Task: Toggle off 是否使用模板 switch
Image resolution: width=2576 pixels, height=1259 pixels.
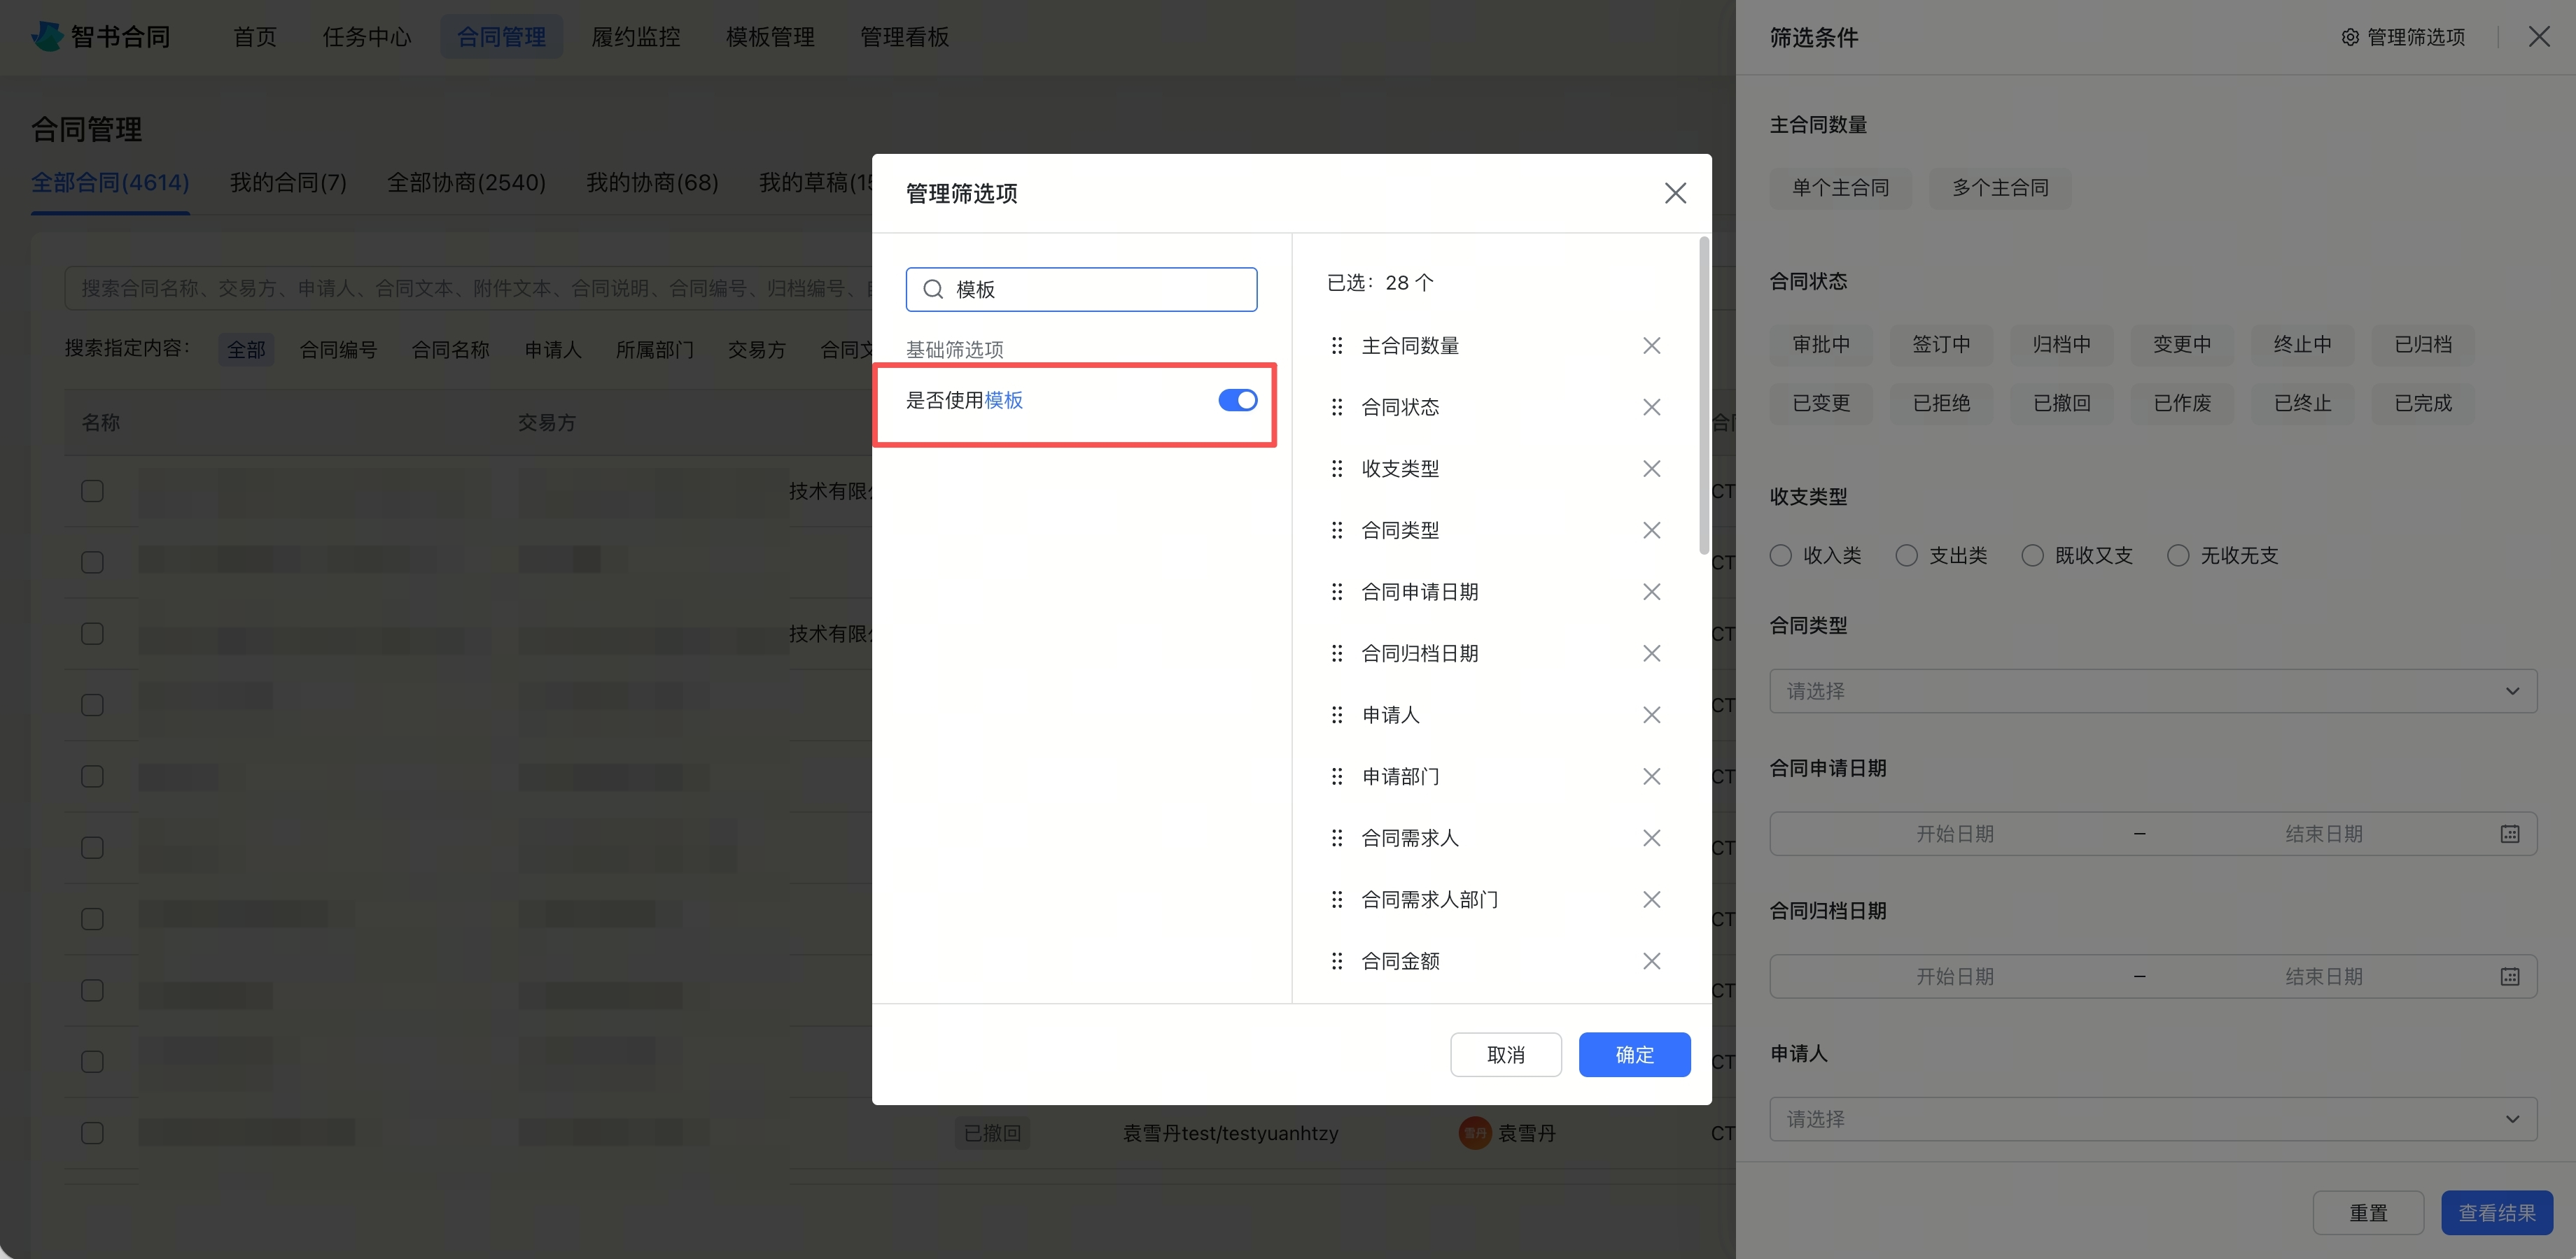Action: tap(1237, 399)
